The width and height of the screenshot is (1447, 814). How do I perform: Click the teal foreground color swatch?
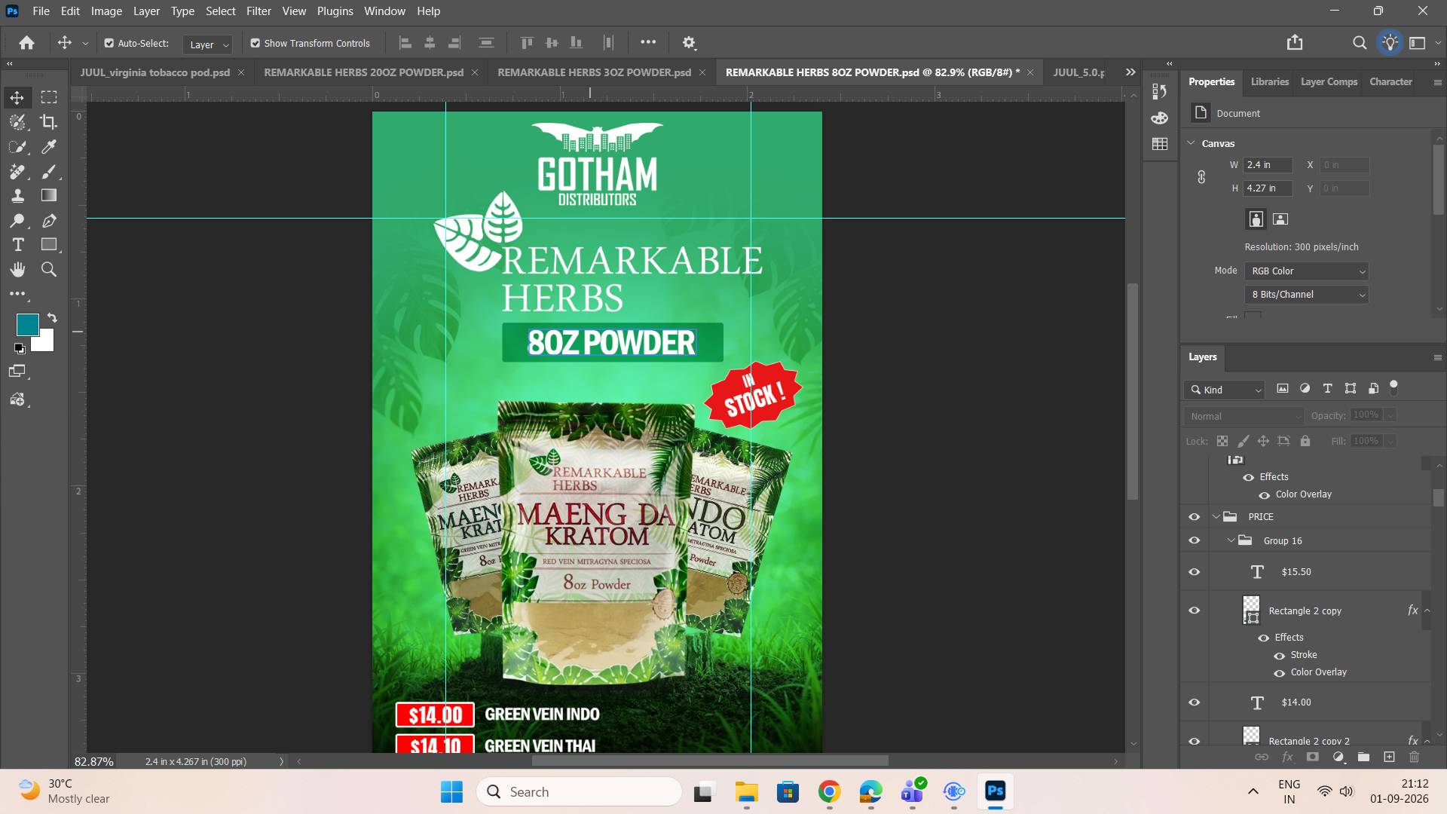tap(28, 325)
